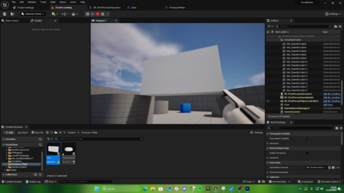Open the Selection Mode dropdown

click(33, 14)
